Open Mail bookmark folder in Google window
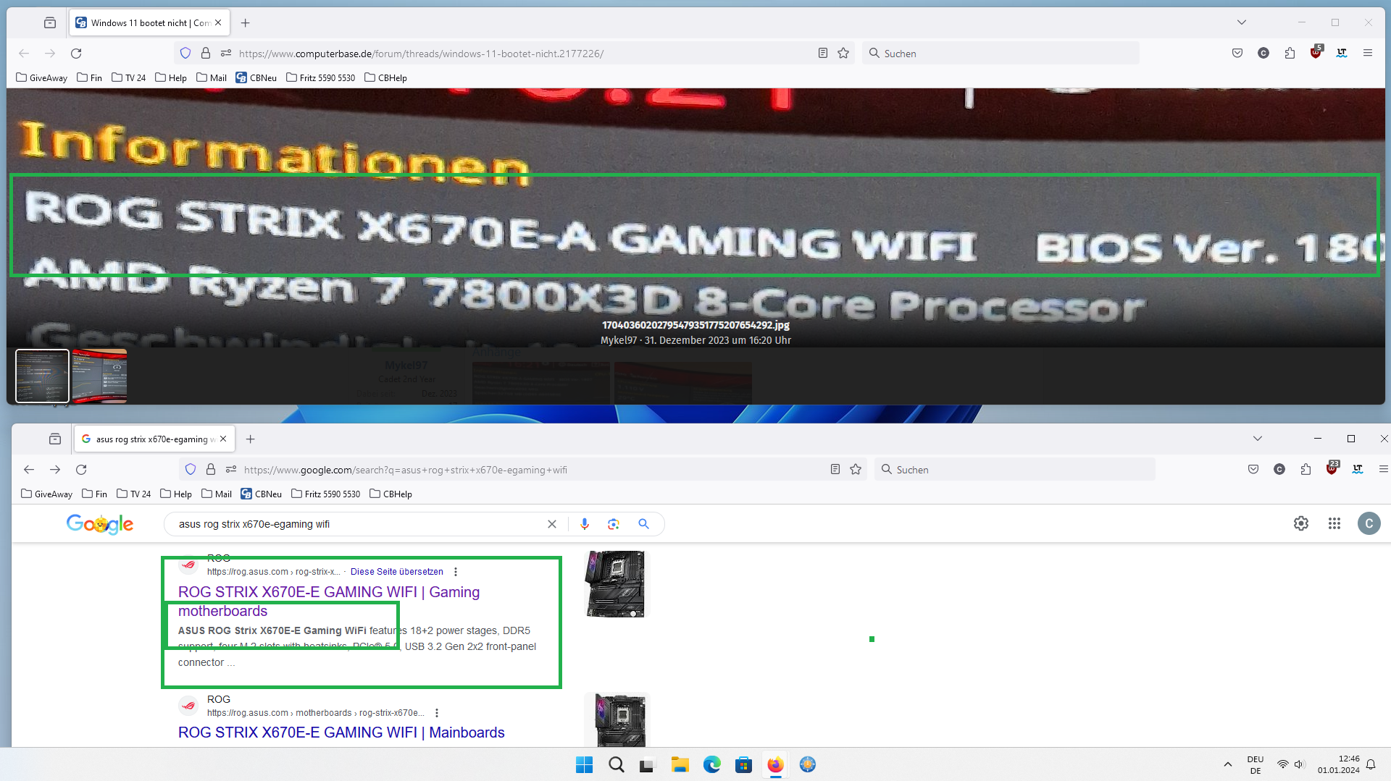This screenshot has width=1391, height=781. tap(217, 494)
